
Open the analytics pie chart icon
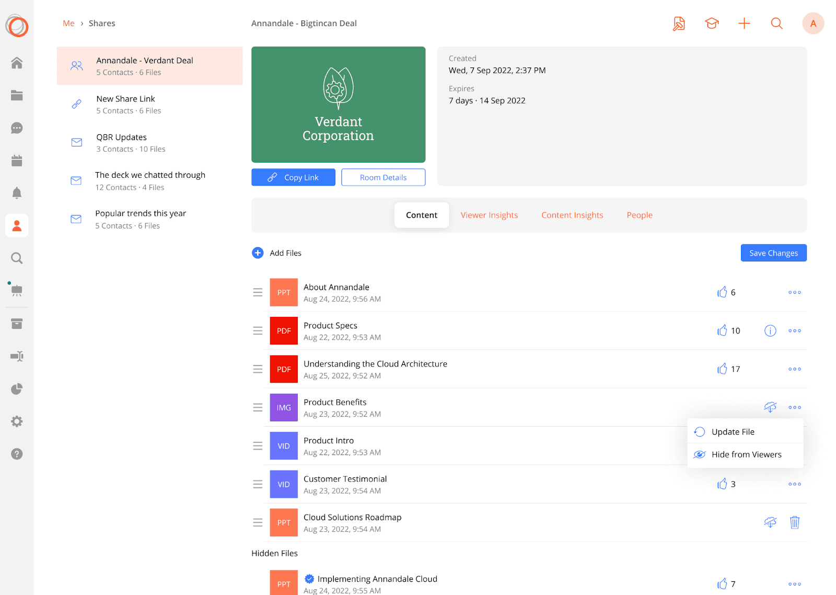[x=17, y=389]
